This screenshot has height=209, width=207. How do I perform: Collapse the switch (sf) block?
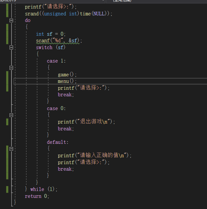point(11,47)
